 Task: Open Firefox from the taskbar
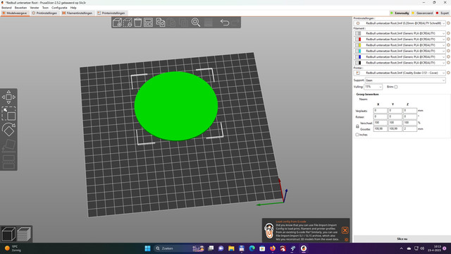click(x=273, y=248)
